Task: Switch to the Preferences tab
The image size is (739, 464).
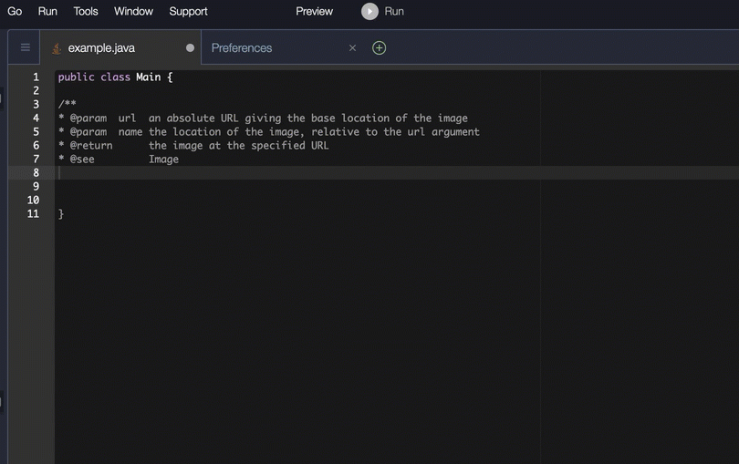Action: [x=242, y=48]
